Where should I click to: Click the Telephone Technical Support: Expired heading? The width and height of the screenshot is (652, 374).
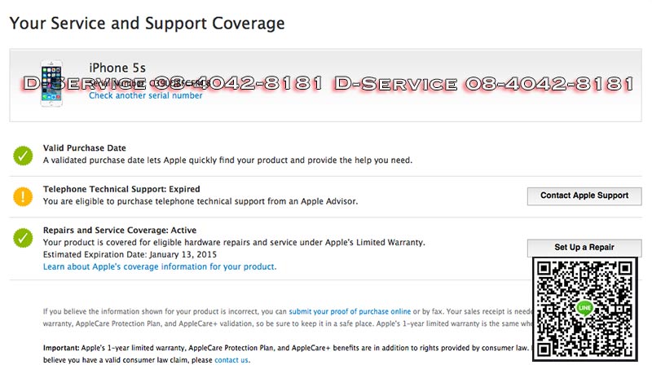pyautogui.click(x=121, y=189)
